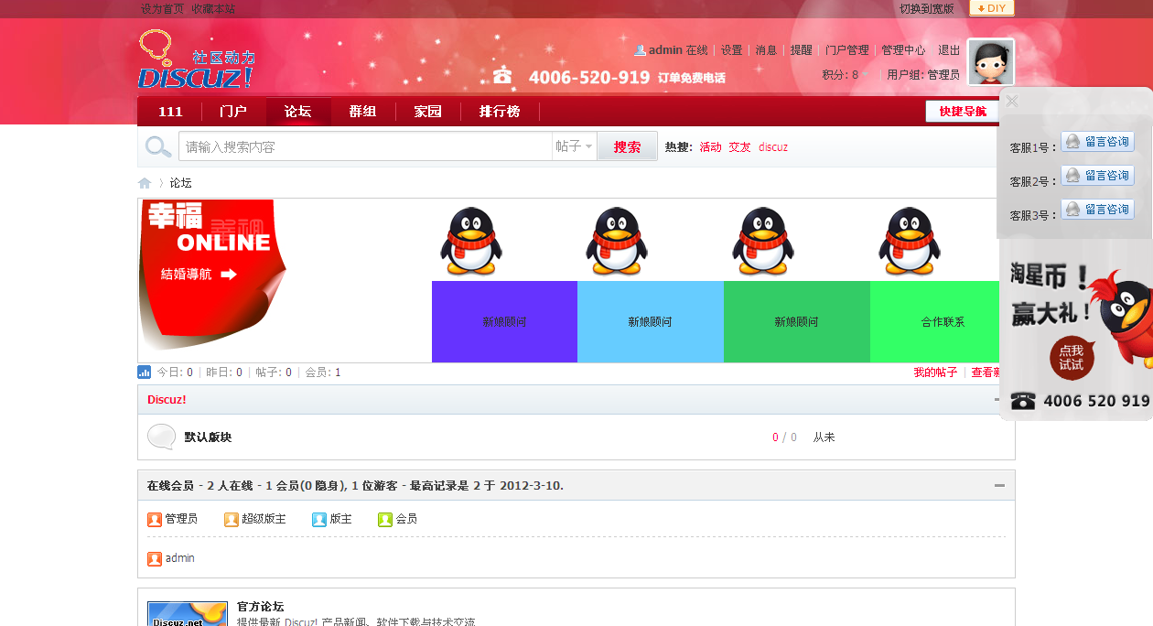Screen dimensions: 1153x626
Task: Click the dark green 新娘顾问 block
Action: (x=797, y=321)
